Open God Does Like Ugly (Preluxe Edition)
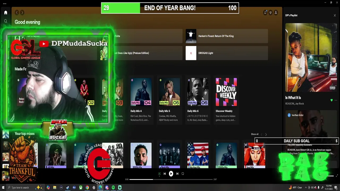The height and width of the screenshot is (191, 340). [x=141, y=53]
